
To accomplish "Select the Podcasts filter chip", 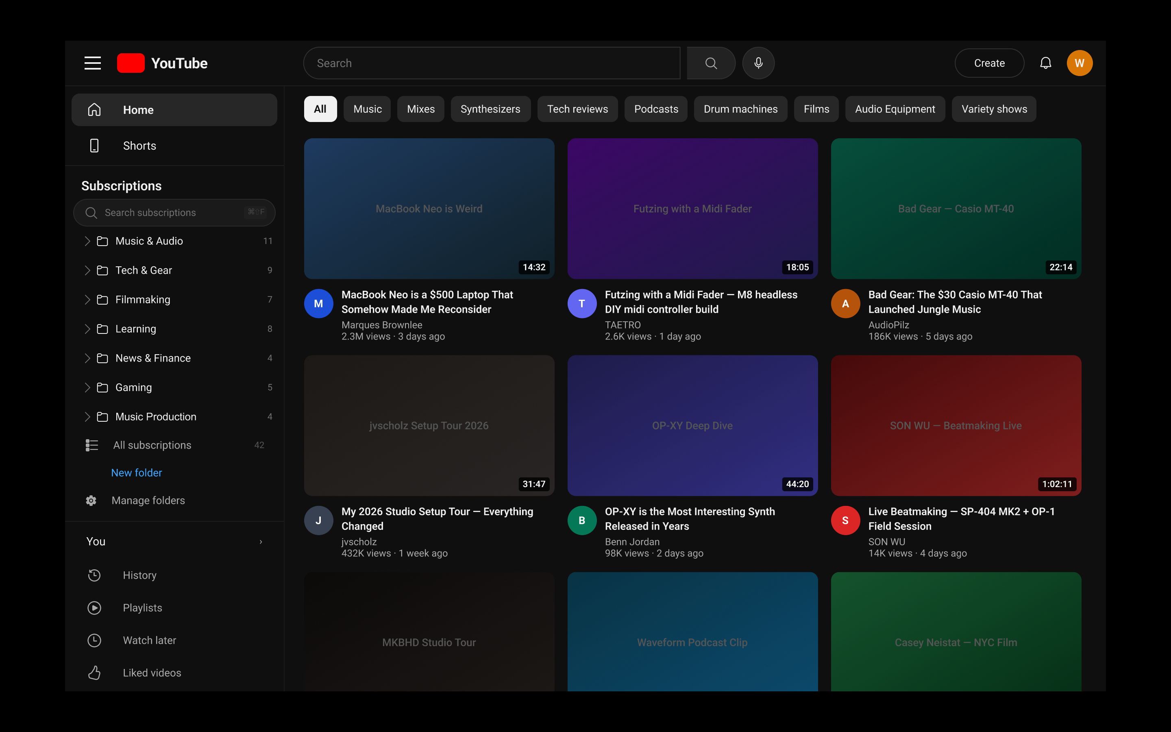I will click(x=656, y=109).
